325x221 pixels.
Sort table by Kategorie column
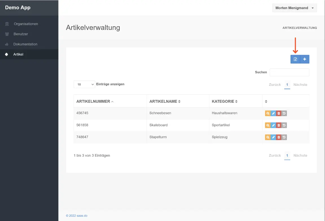pos(224,101)
